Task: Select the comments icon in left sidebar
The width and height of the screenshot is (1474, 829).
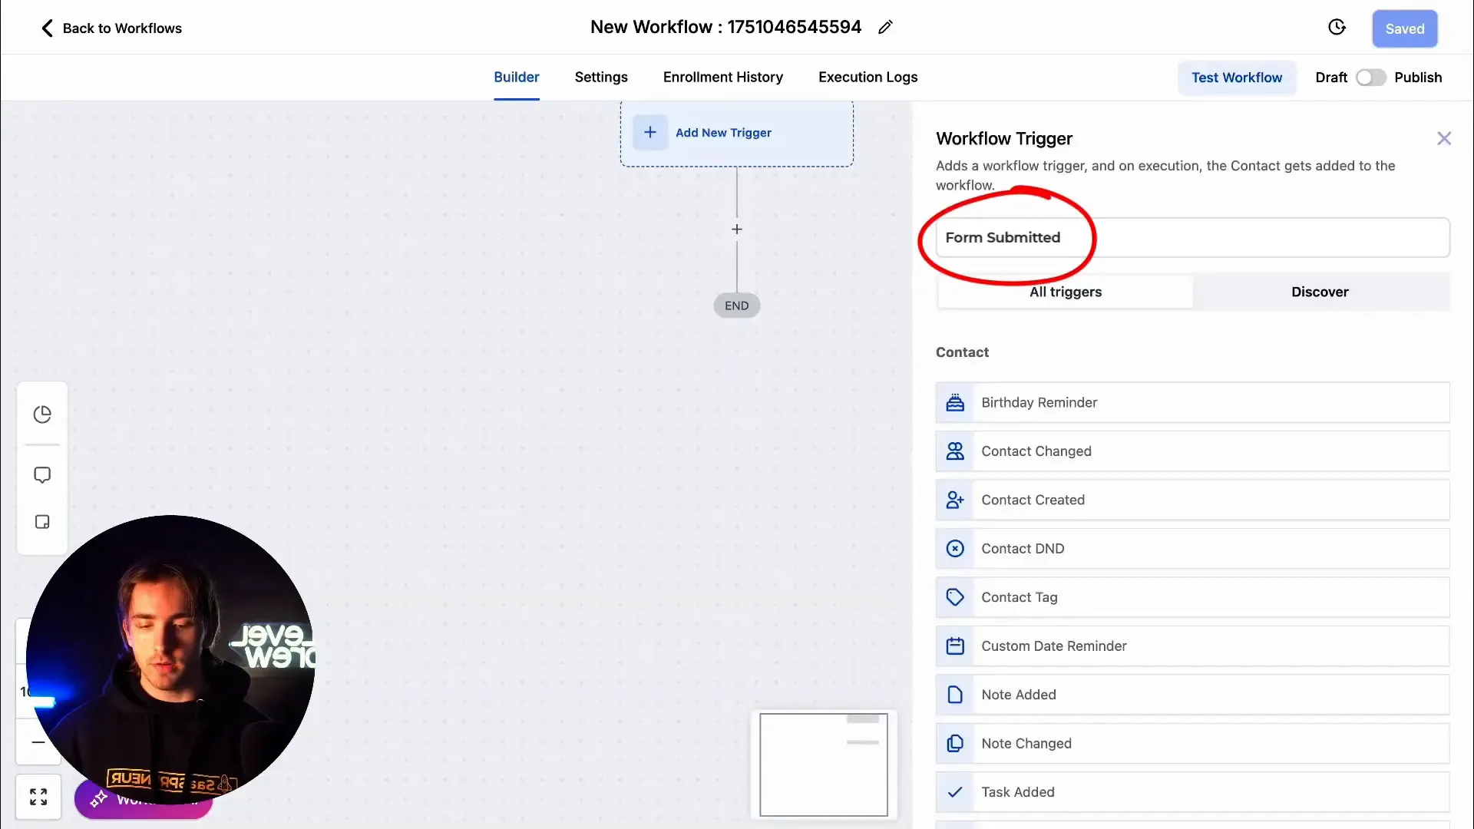Action: coord(42,475)
